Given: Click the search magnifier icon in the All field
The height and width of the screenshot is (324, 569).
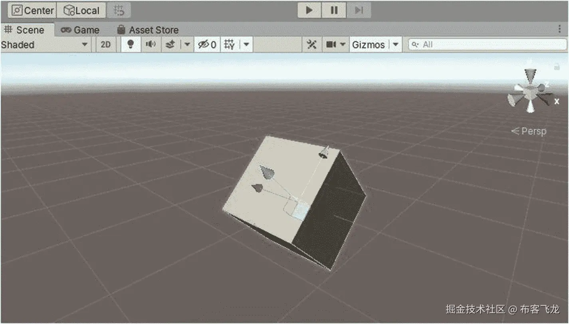Looking at the screenshot, I should click(x=415, y=45).
